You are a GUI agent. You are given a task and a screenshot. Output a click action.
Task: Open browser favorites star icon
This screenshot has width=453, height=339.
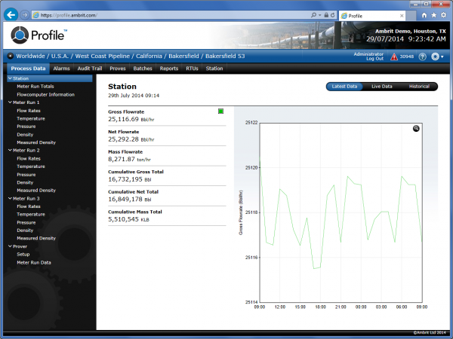[434, 15]
